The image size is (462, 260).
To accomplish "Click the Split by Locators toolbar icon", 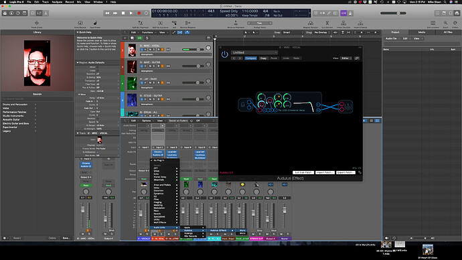I will (160, 23).
